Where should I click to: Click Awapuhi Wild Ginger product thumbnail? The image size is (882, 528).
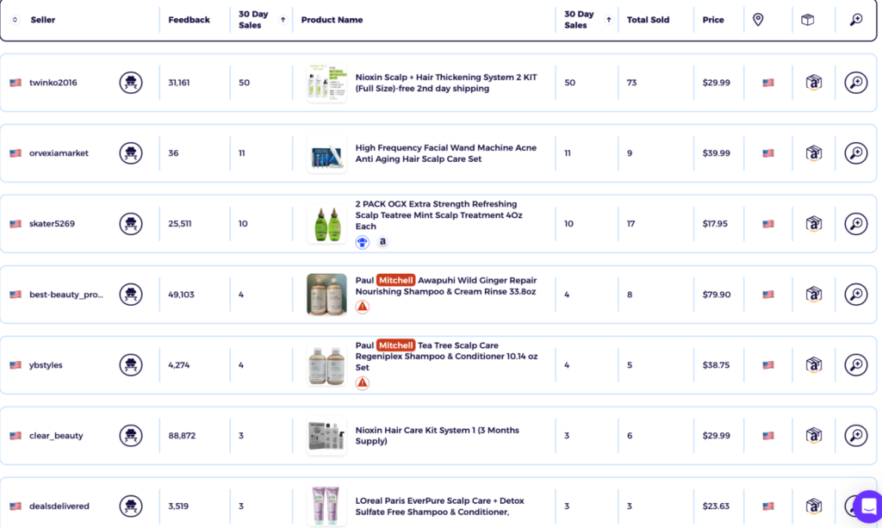[326, 295]
